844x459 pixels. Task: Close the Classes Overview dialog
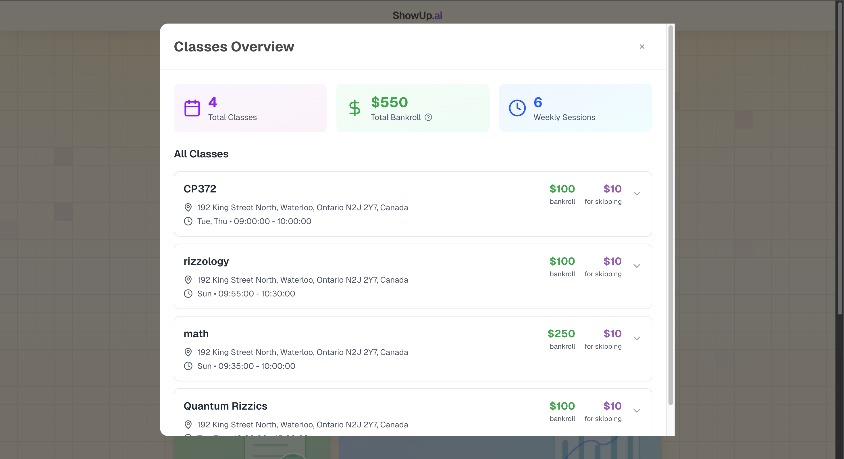[x=642, y=47]
